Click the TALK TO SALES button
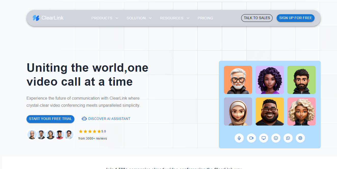The height and width of the screenshot is (169, 337). (257, 18)
